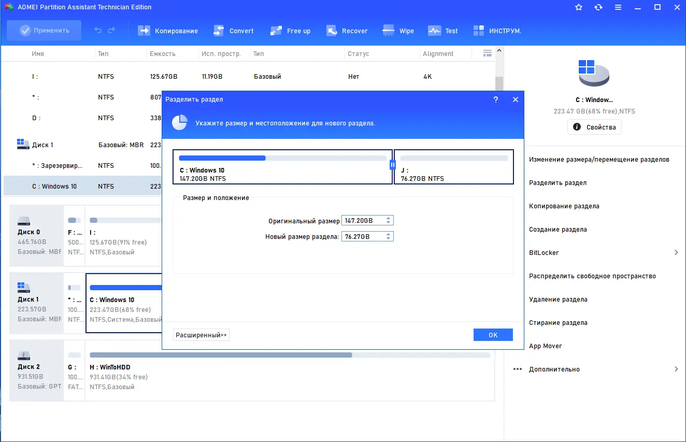This screenshot has height=442, width=686.
Task: Select the Диск 1 row in list
Action: click(83, 145)
